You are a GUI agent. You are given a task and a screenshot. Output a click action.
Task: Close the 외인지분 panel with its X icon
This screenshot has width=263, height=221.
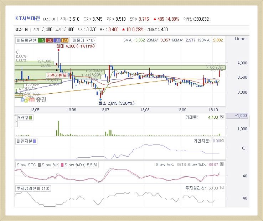(222, 141)
